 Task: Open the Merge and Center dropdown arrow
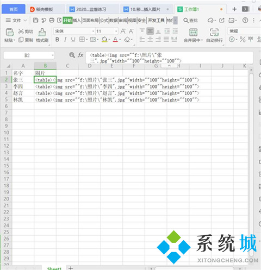coord(202,40)
